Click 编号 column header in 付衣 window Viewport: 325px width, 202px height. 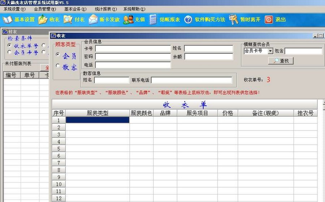12,75
